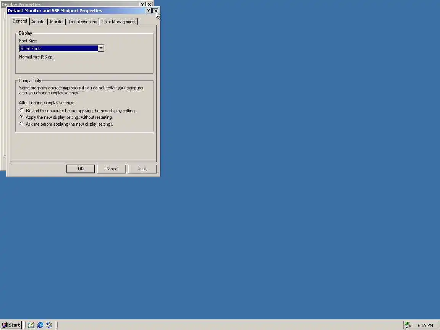The height and width of the screenshot is (330, 440).
Task: Click the Apply button
Action: 142,169
